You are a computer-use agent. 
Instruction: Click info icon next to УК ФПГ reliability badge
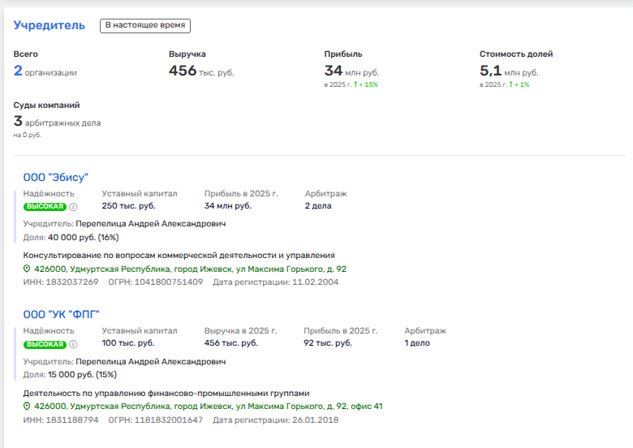click(73, 344)
